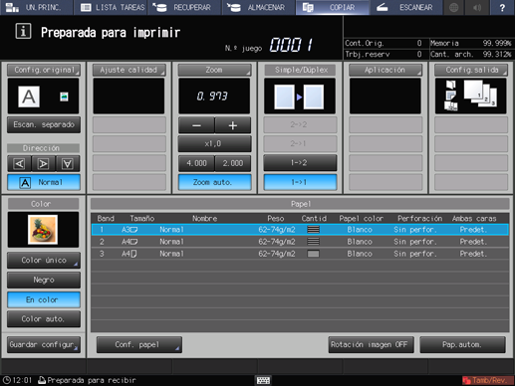Click the clock icon showing 12:01
Image resolution: width=515 pixels, height=386 pixels.
[7, 380]
